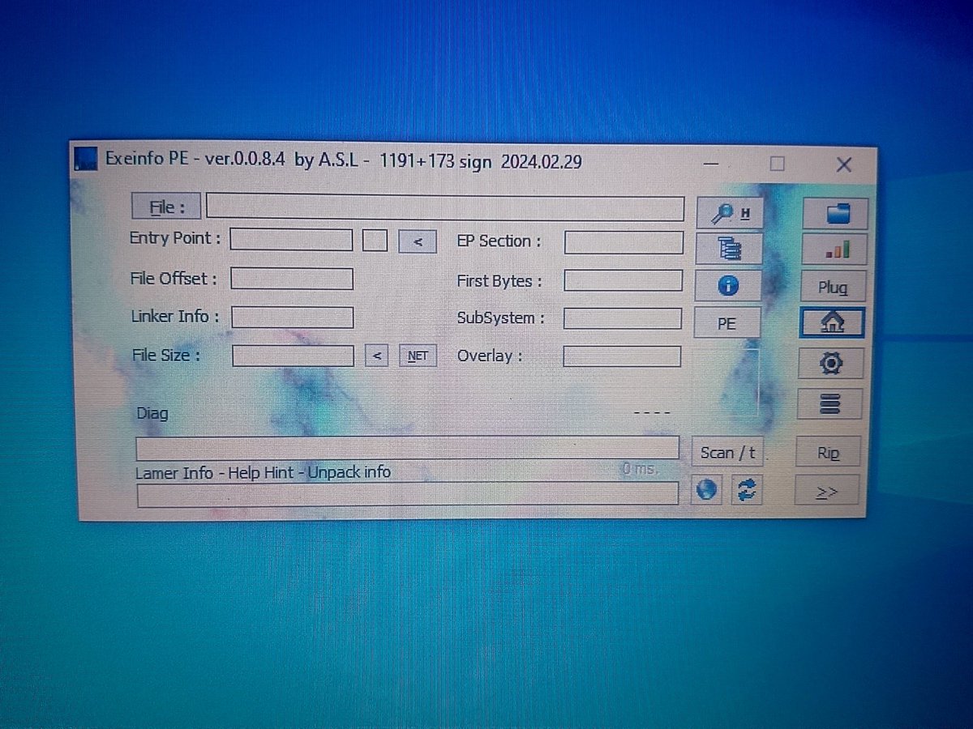Expand extra options with the >> button
Screen dimensions: 973x729
coord(828,489)
